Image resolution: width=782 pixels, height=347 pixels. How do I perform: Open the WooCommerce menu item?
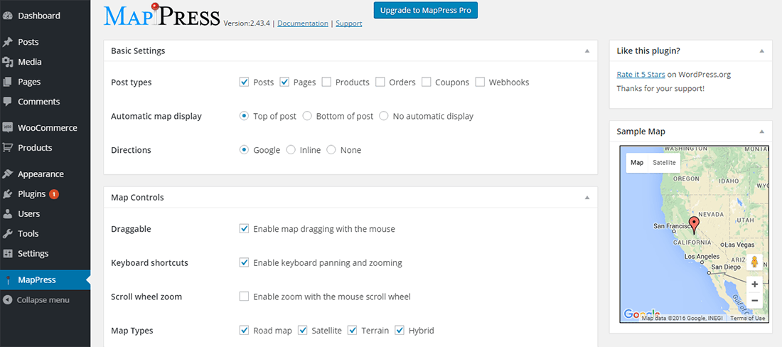45,127
